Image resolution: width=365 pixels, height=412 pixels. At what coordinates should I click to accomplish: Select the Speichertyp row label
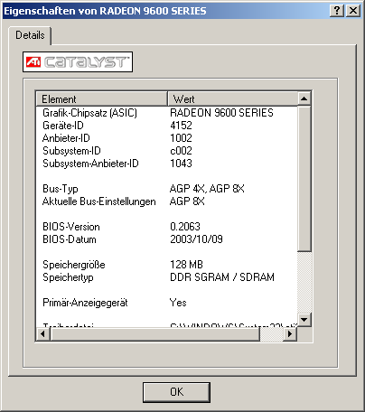click(x=68, y=277)
